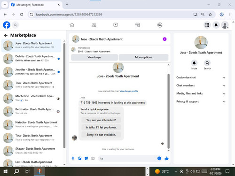The image size is (235, 176).
Task: Attach a photo with the image icon
Action: [x=79, y=159]
